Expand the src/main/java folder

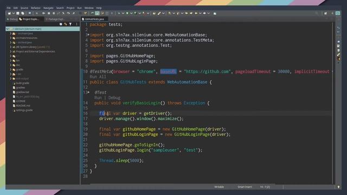pos(11,34)
